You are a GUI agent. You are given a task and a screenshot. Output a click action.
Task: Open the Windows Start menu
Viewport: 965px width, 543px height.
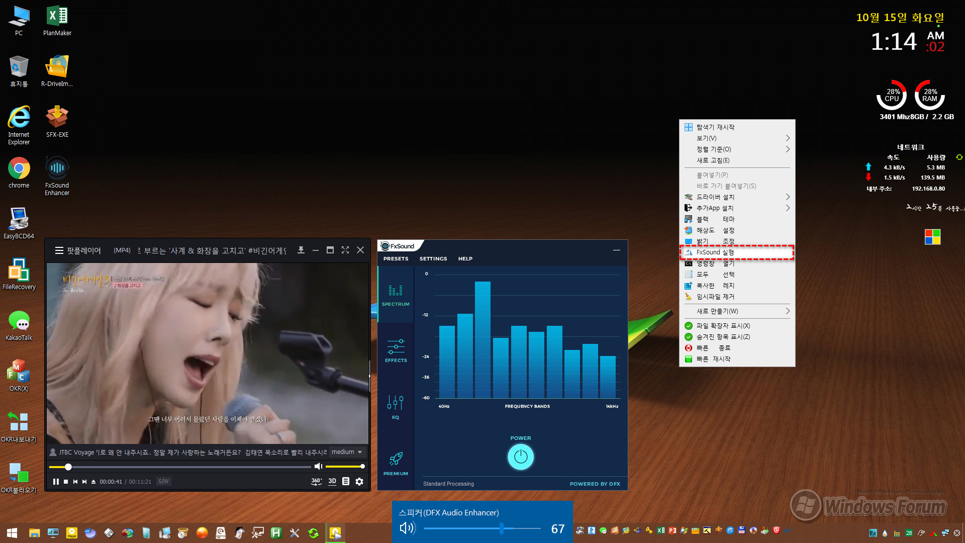point(12,533)
